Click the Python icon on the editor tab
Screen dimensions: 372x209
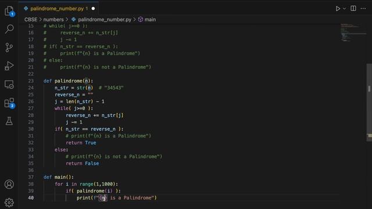26,9
